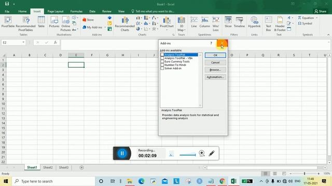The image size is (332, 186).
Task: Switch to the Home tab
Action: [x=22, y=11]
